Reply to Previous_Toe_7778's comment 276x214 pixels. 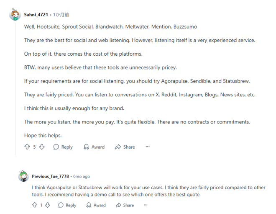[x=67, y=205]
